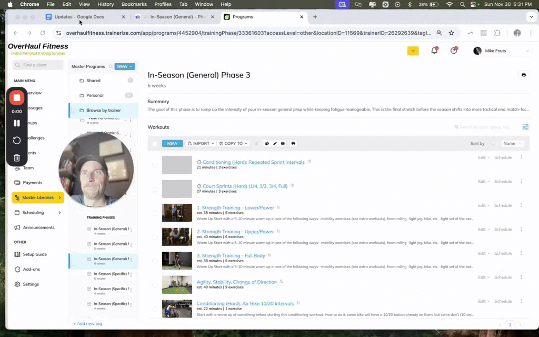Screen dimensions: 539x337
Task: Open a new Chrome tab
Action: (315, 17)
